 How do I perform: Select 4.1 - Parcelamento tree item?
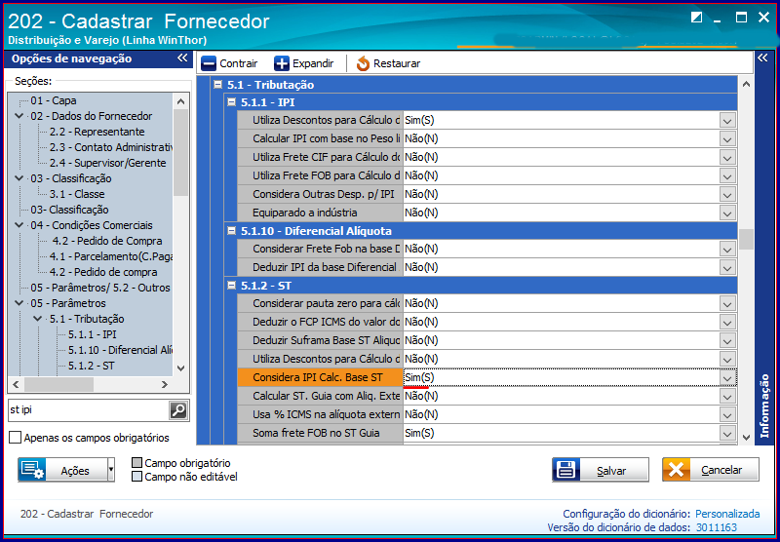coord(110,256)
